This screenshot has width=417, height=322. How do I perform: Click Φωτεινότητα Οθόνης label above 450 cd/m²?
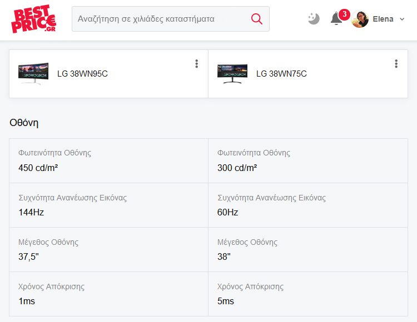[x=55, y=153]
